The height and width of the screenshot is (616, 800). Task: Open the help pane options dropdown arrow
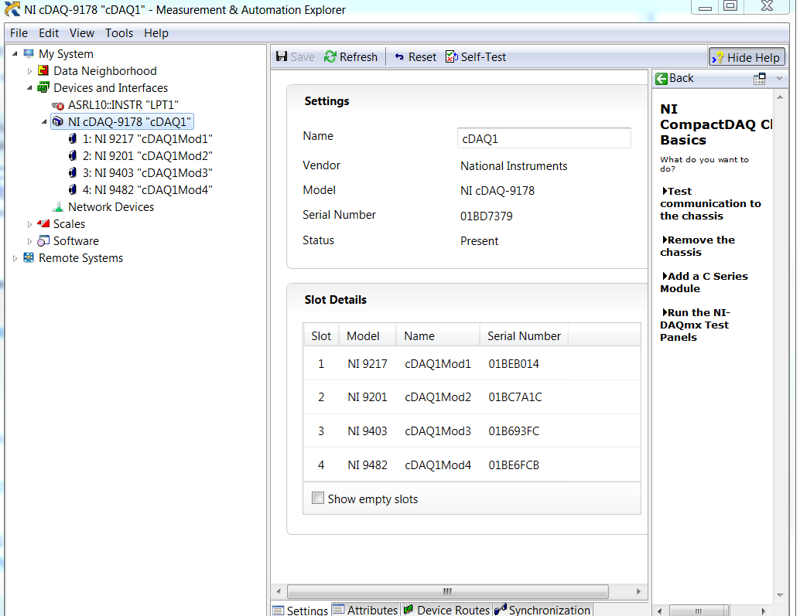[779, 79]
